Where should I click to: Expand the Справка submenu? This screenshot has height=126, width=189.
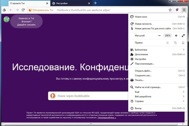pyautogui.click(x=157, y=101)
